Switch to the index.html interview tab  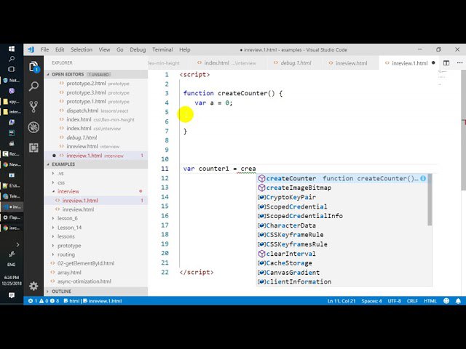tap(226, 63)
